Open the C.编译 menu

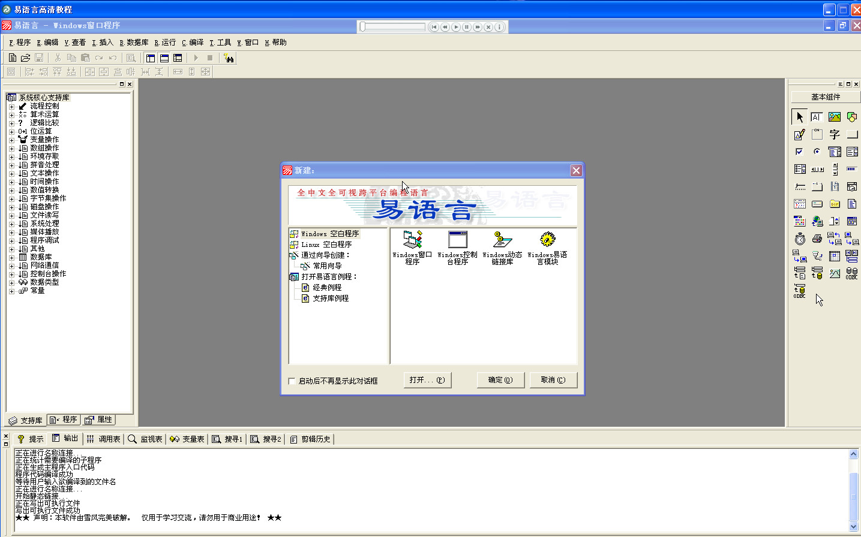tap(193, 43)
